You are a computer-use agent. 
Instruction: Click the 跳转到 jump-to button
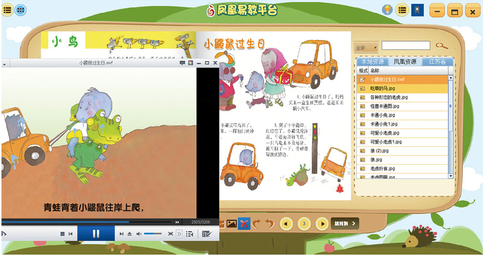coord(345,224)
